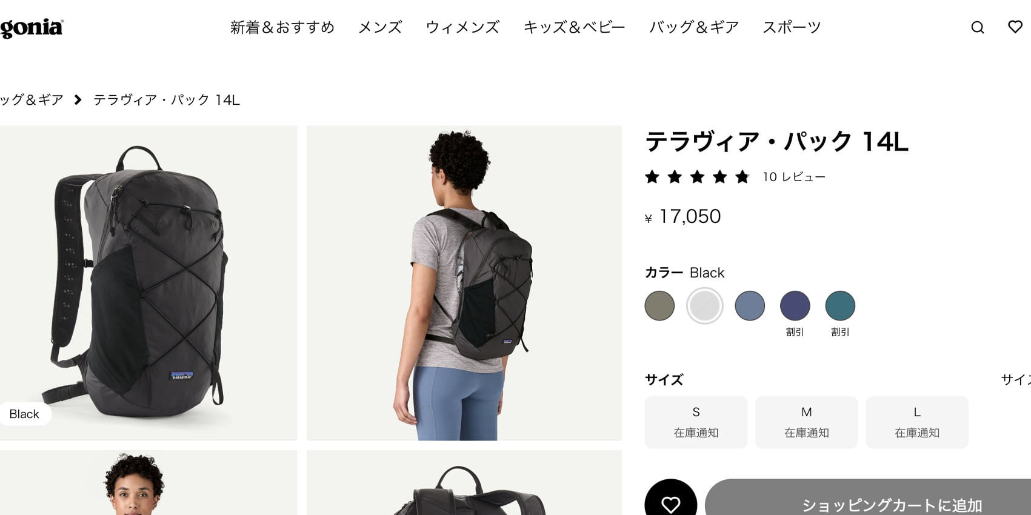1031x515 pixels.
Task: Open スポーツ navigation menu
Action: click(792, 27)
